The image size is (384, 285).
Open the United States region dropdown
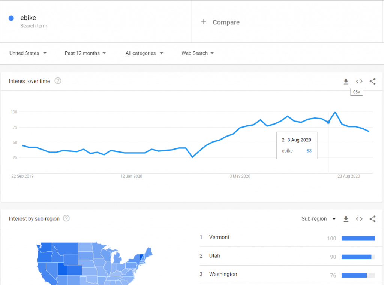pyautogui.click(x=28, y=53)
